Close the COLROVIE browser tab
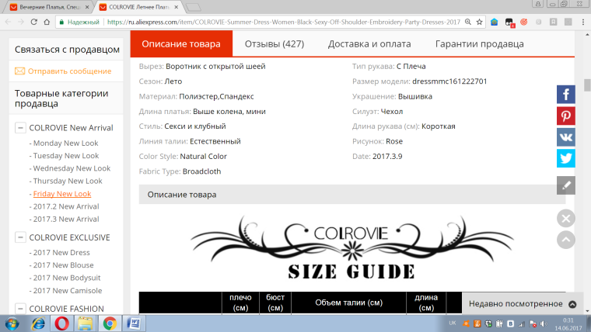The width and height of the screenshot is (591, 332). 176,7
